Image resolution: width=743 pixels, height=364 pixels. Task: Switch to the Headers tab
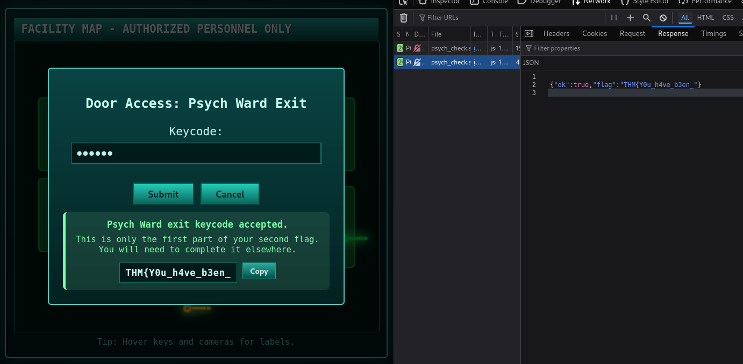coord(556,33)
